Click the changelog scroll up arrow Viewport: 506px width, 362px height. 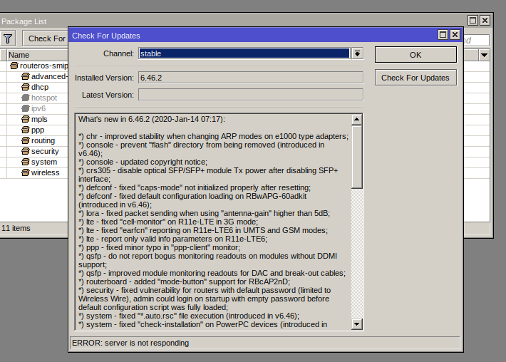356,120
